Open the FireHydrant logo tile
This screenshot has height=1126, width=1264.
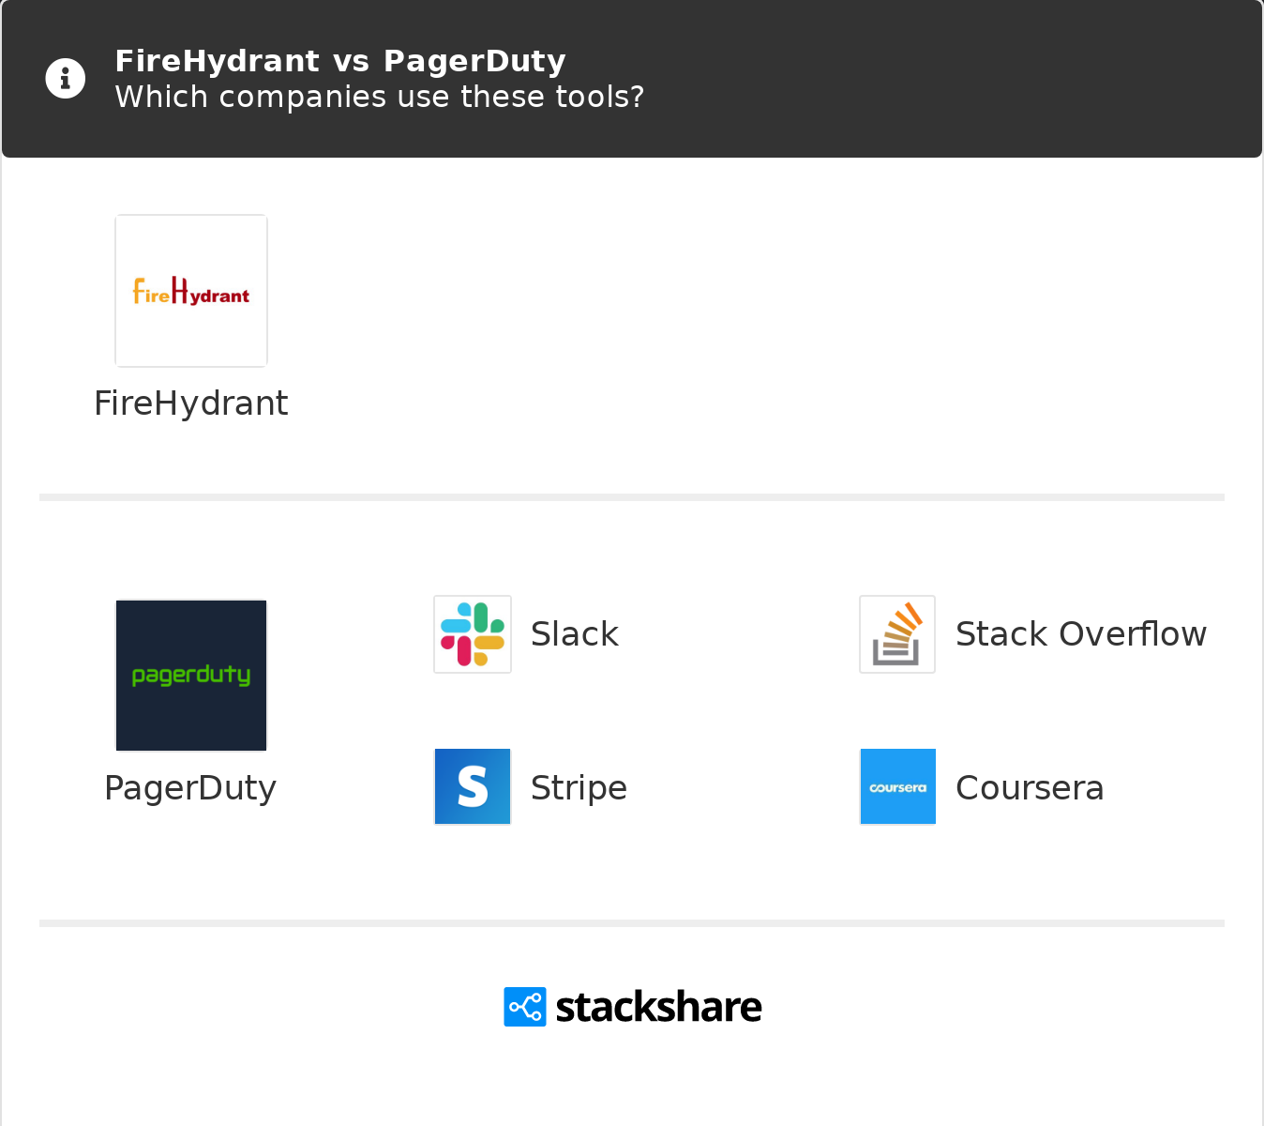click(191, 291)
